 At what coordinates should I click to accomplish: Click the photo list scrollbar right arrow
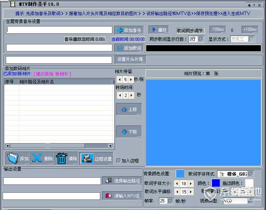pyautogui.click(x=110, y=146)
